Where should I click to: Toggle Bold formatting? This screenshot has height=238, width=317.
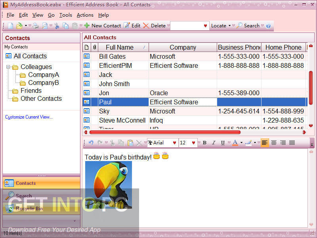204,143
